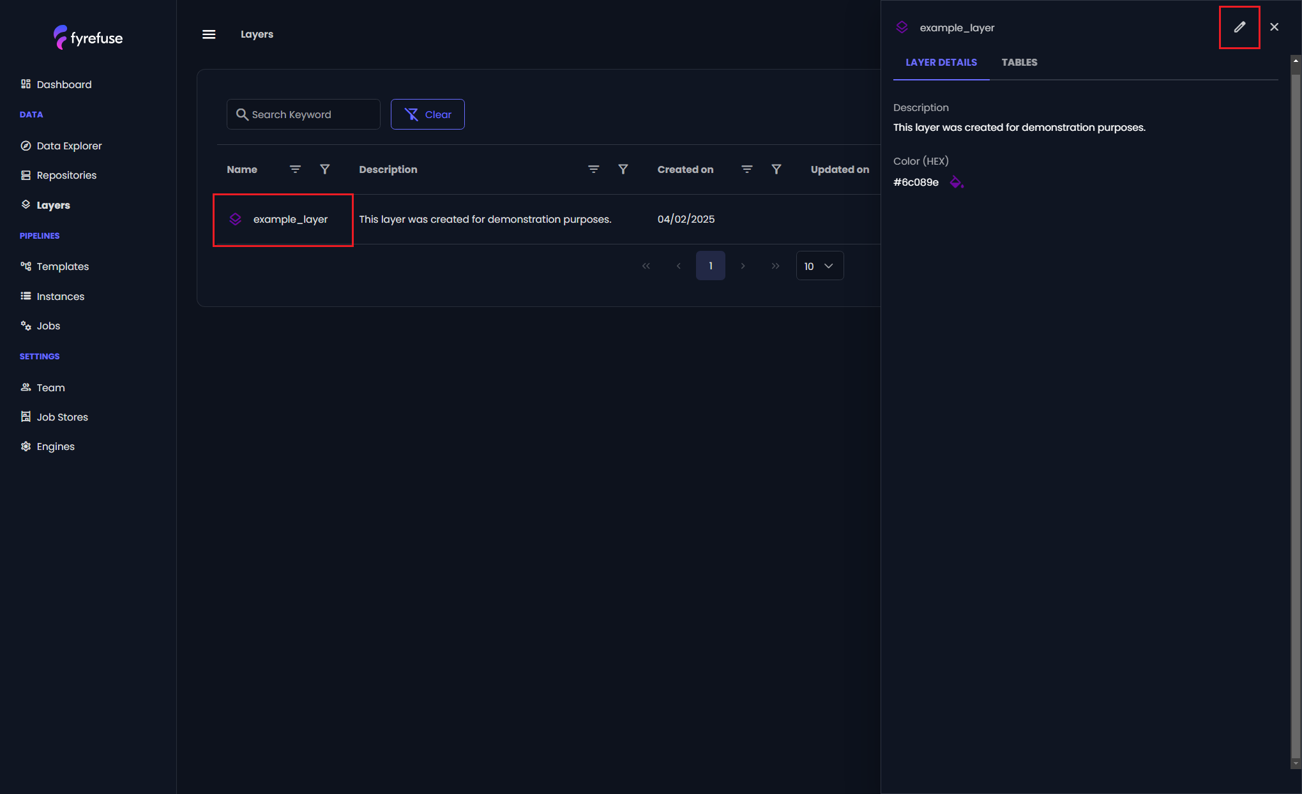The image size is (1302, 794).
Task: Edit layer with pencil icon
Action: pos(1239,27)
